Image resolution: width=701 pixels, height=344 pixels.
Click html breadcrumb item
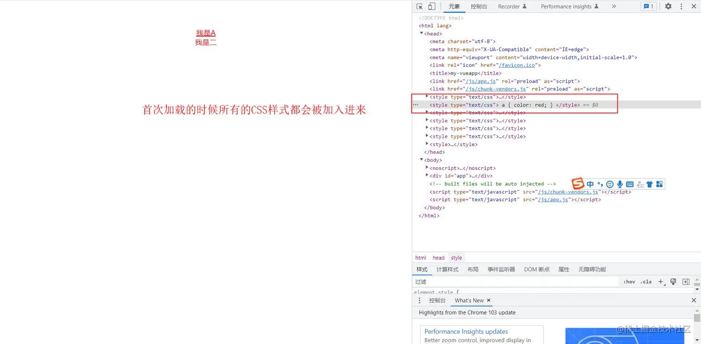coord(421,258)
